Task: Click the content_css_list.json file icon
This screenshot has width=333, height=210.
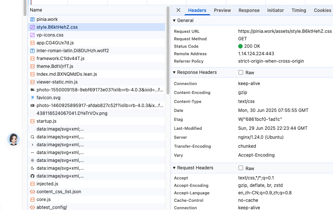Action: click(x=32, y=192)
